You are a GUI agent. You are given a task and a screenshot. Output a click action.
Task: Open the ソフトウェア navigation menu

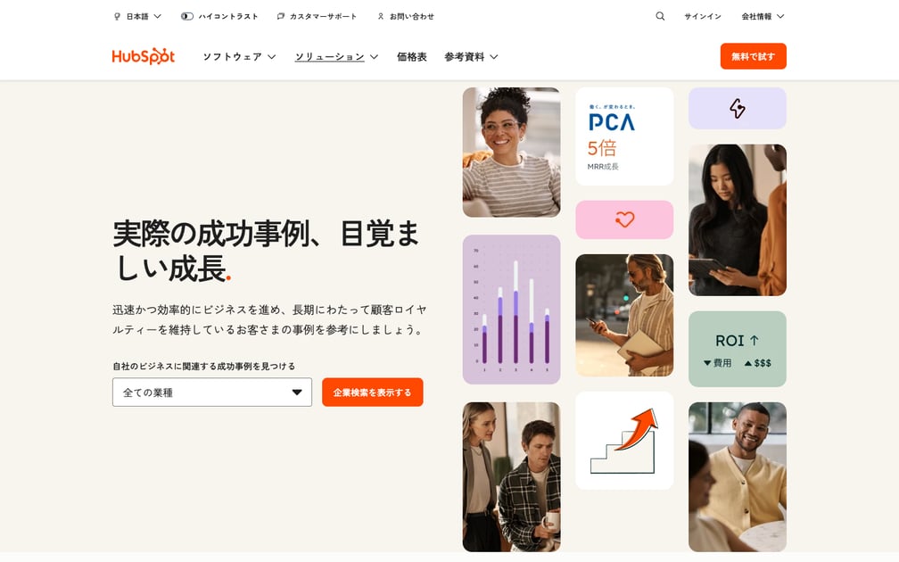coord(239,57)
